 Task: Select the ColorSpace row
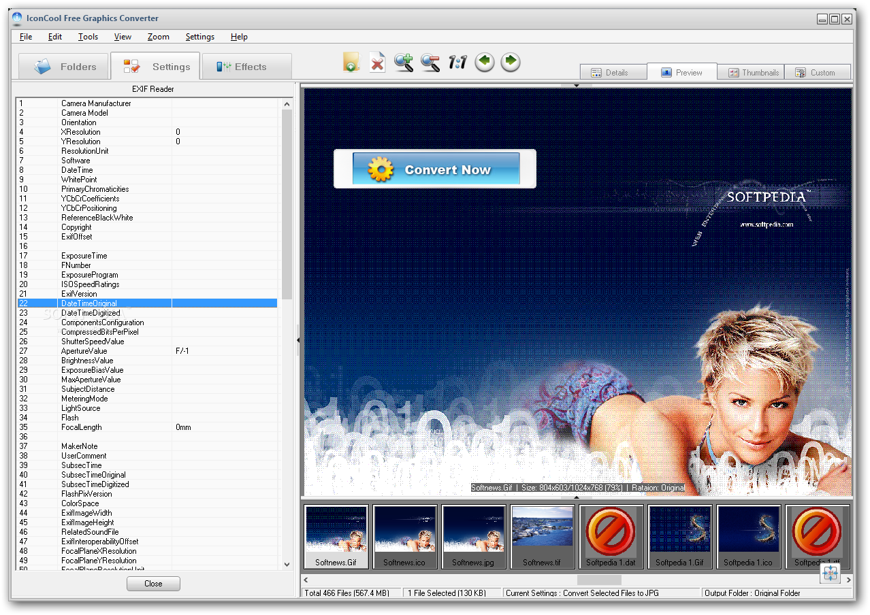coord(147,503)
